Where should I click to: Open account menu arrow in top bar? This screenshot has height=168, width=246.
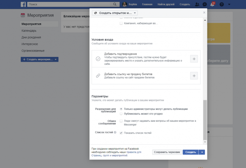(230, 4)
